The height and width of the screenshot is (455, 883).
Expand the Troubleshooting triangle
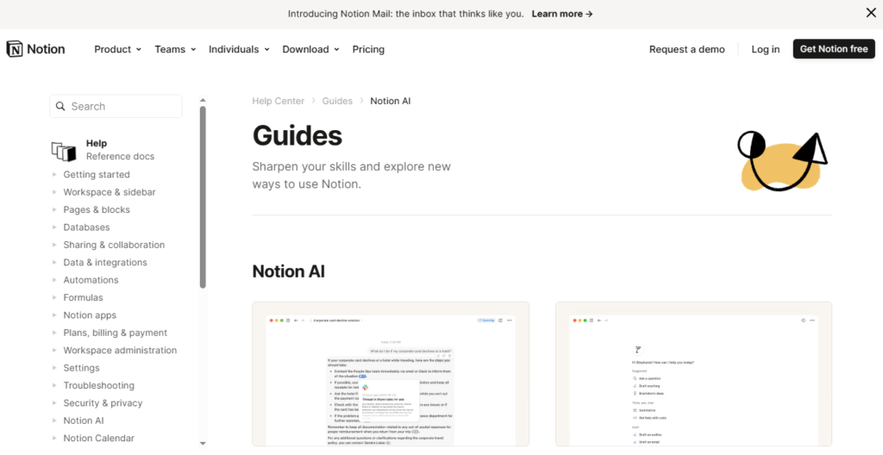(x=54, y=385)
